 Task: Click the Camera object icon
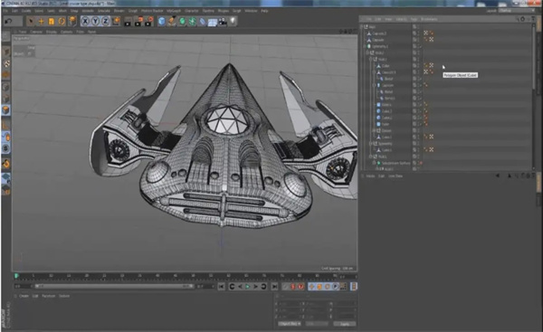[x=223, y=22]
